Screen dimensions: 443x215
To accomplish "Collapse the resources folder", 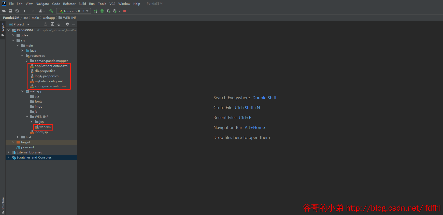I will pyautogui.click(x=22, y=55).
